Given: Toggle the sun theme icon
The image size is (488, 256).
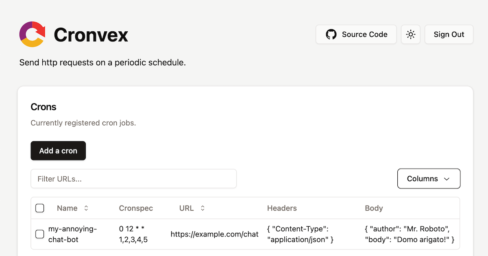Looking at the screenshot, I should 411,35.
